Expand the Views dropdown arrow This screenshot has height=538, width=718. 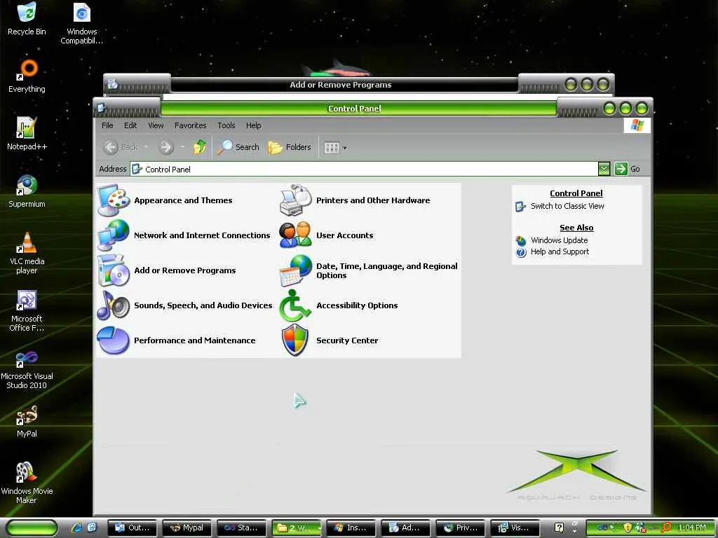coord(345,148)
